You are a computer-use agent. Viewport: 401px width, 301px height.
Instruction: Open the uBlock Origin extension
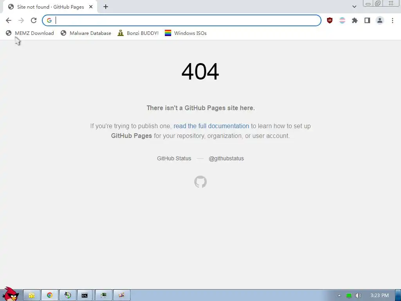click(330, 20)
